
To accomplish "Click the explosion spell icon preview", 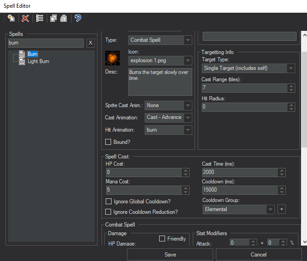I will [112, 58].
